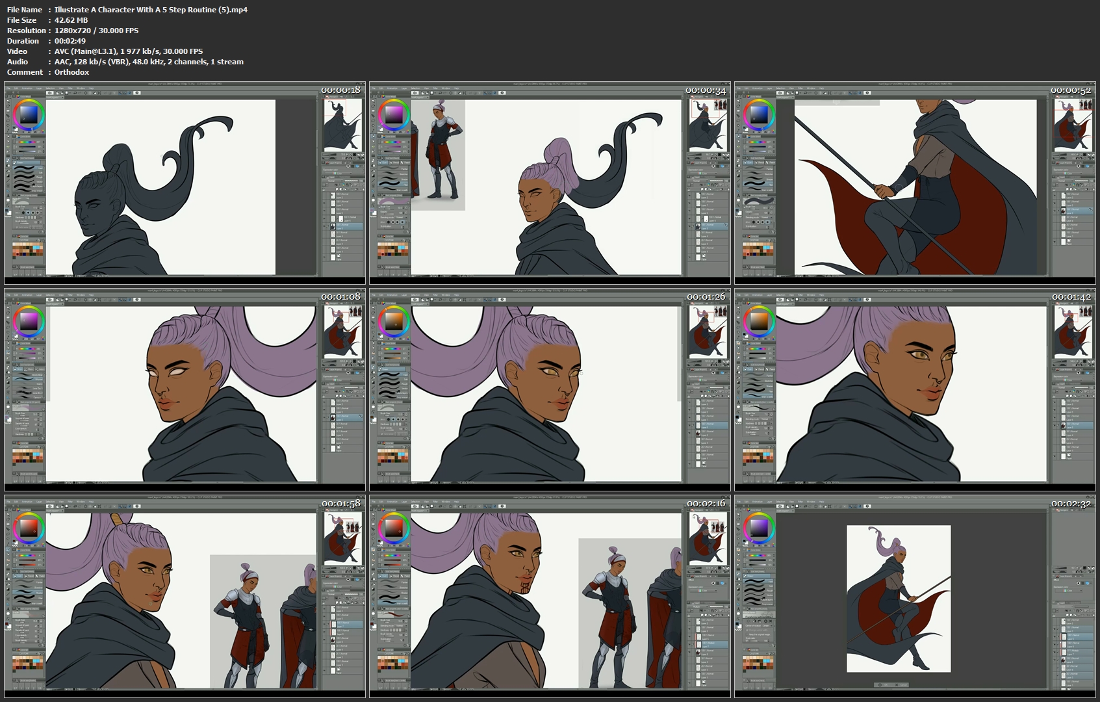Image resolution: width=1100 pixels, height=702 pixels.
Task: Click the character reference image in the 00:00:34 frame
Action: point(438,155)
